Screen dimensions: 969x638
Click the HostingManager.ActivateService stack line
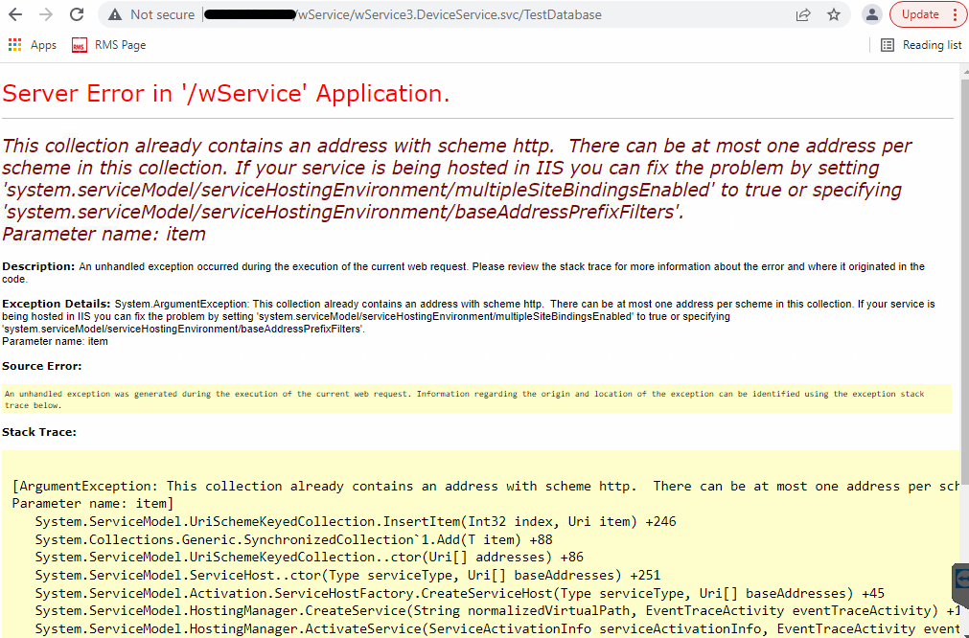(x=496, y=629)
